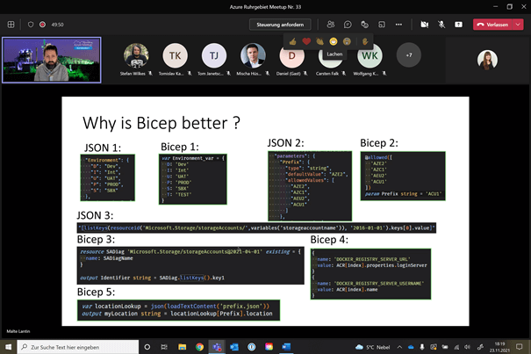Screen dimensions: 531x354
Task: Toggle the camera on
Action: point(424,25)
